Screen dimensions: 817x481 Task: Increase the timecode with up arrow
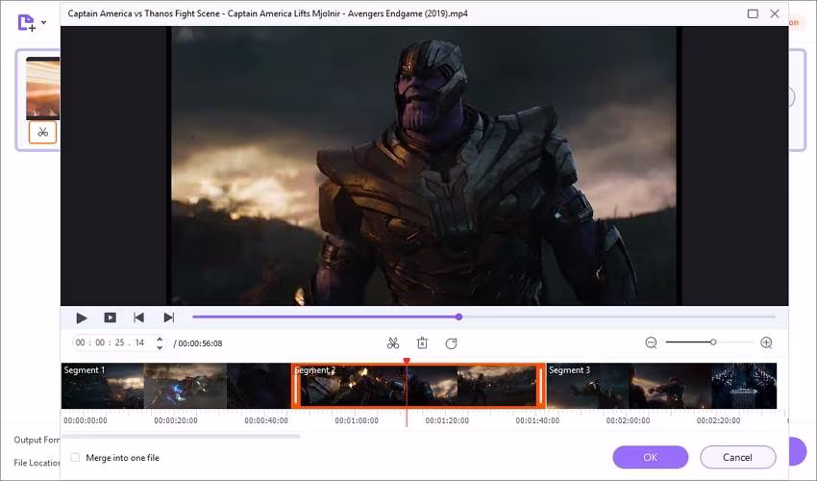coord(160,339)
